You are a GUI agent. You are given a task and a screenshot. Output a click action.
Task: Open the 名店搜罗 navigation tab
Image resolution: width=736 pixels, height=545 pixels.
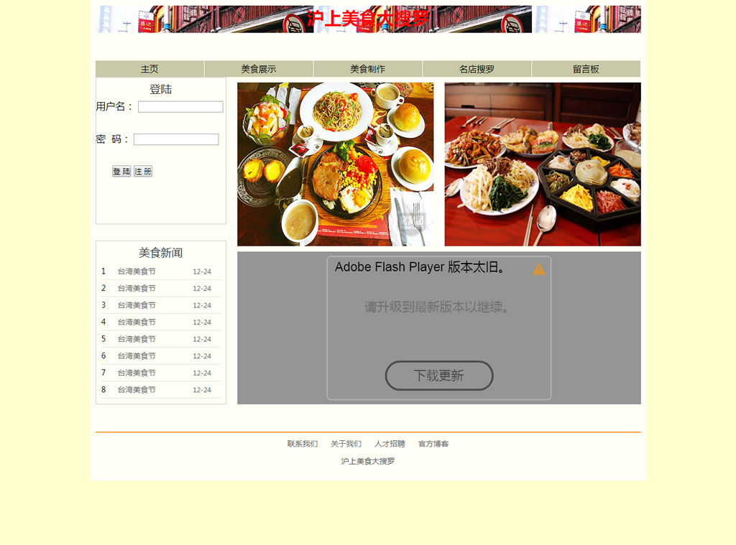[477, 69]
